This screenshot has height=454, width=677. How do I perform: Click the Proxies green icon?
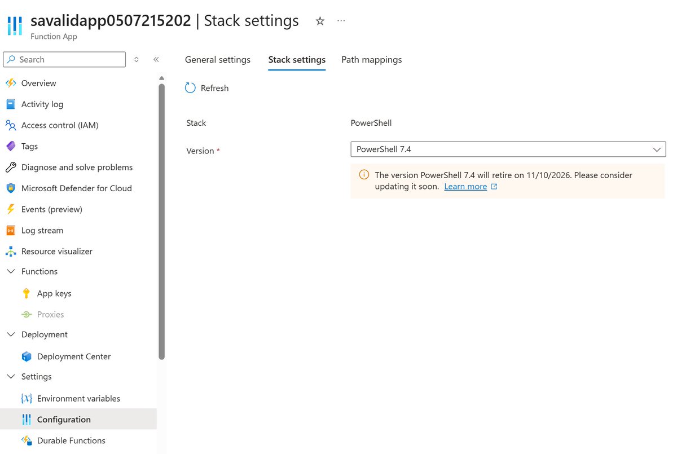pos(27,315)
